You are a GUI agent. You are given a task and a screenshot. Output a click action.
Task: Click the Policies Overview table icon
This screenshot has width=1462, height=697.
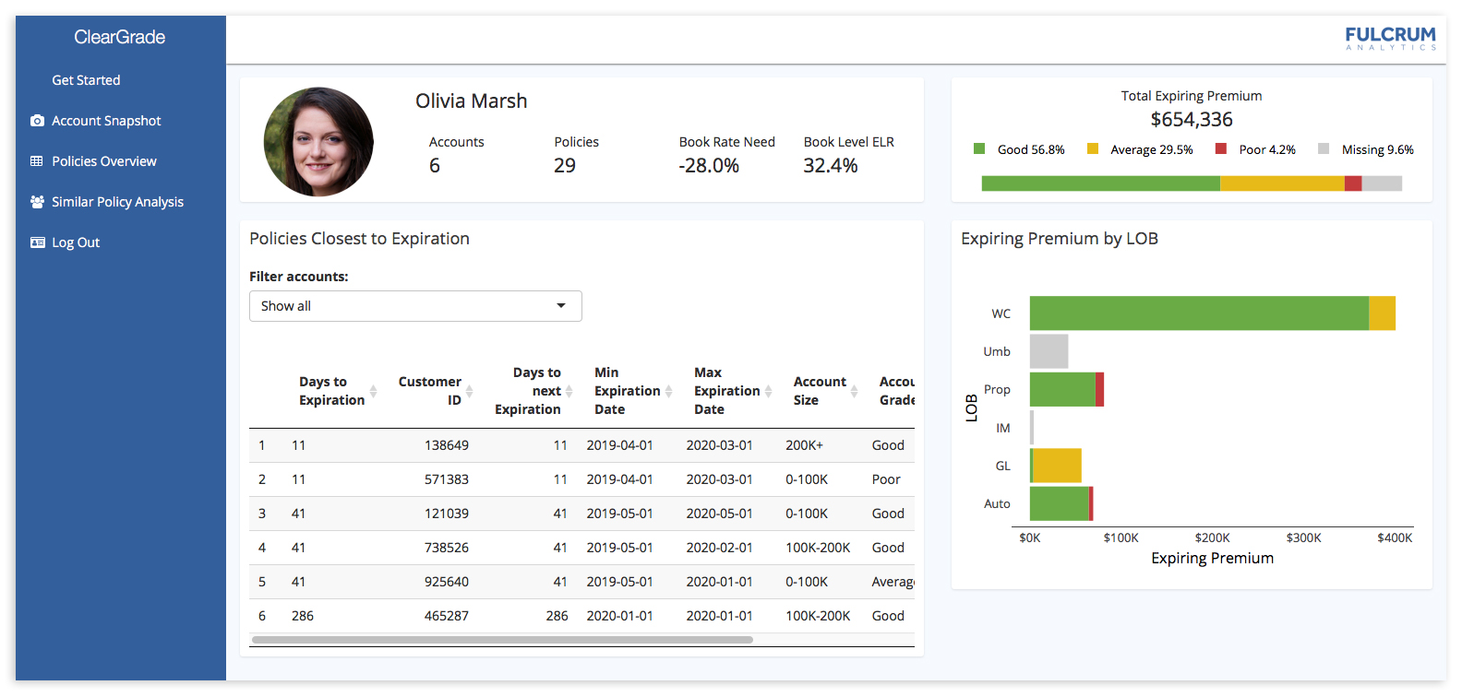37,161
